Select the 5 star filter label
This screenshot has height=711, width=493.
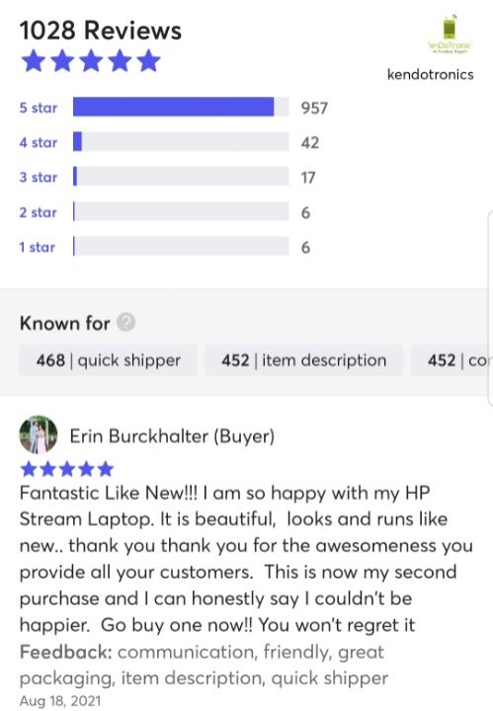[39, 108]
